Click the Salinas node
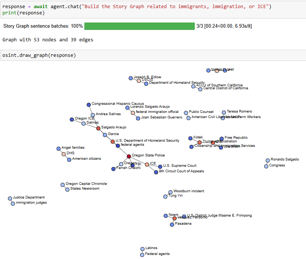Screen dimensions: 306x259 coord(84,124)
